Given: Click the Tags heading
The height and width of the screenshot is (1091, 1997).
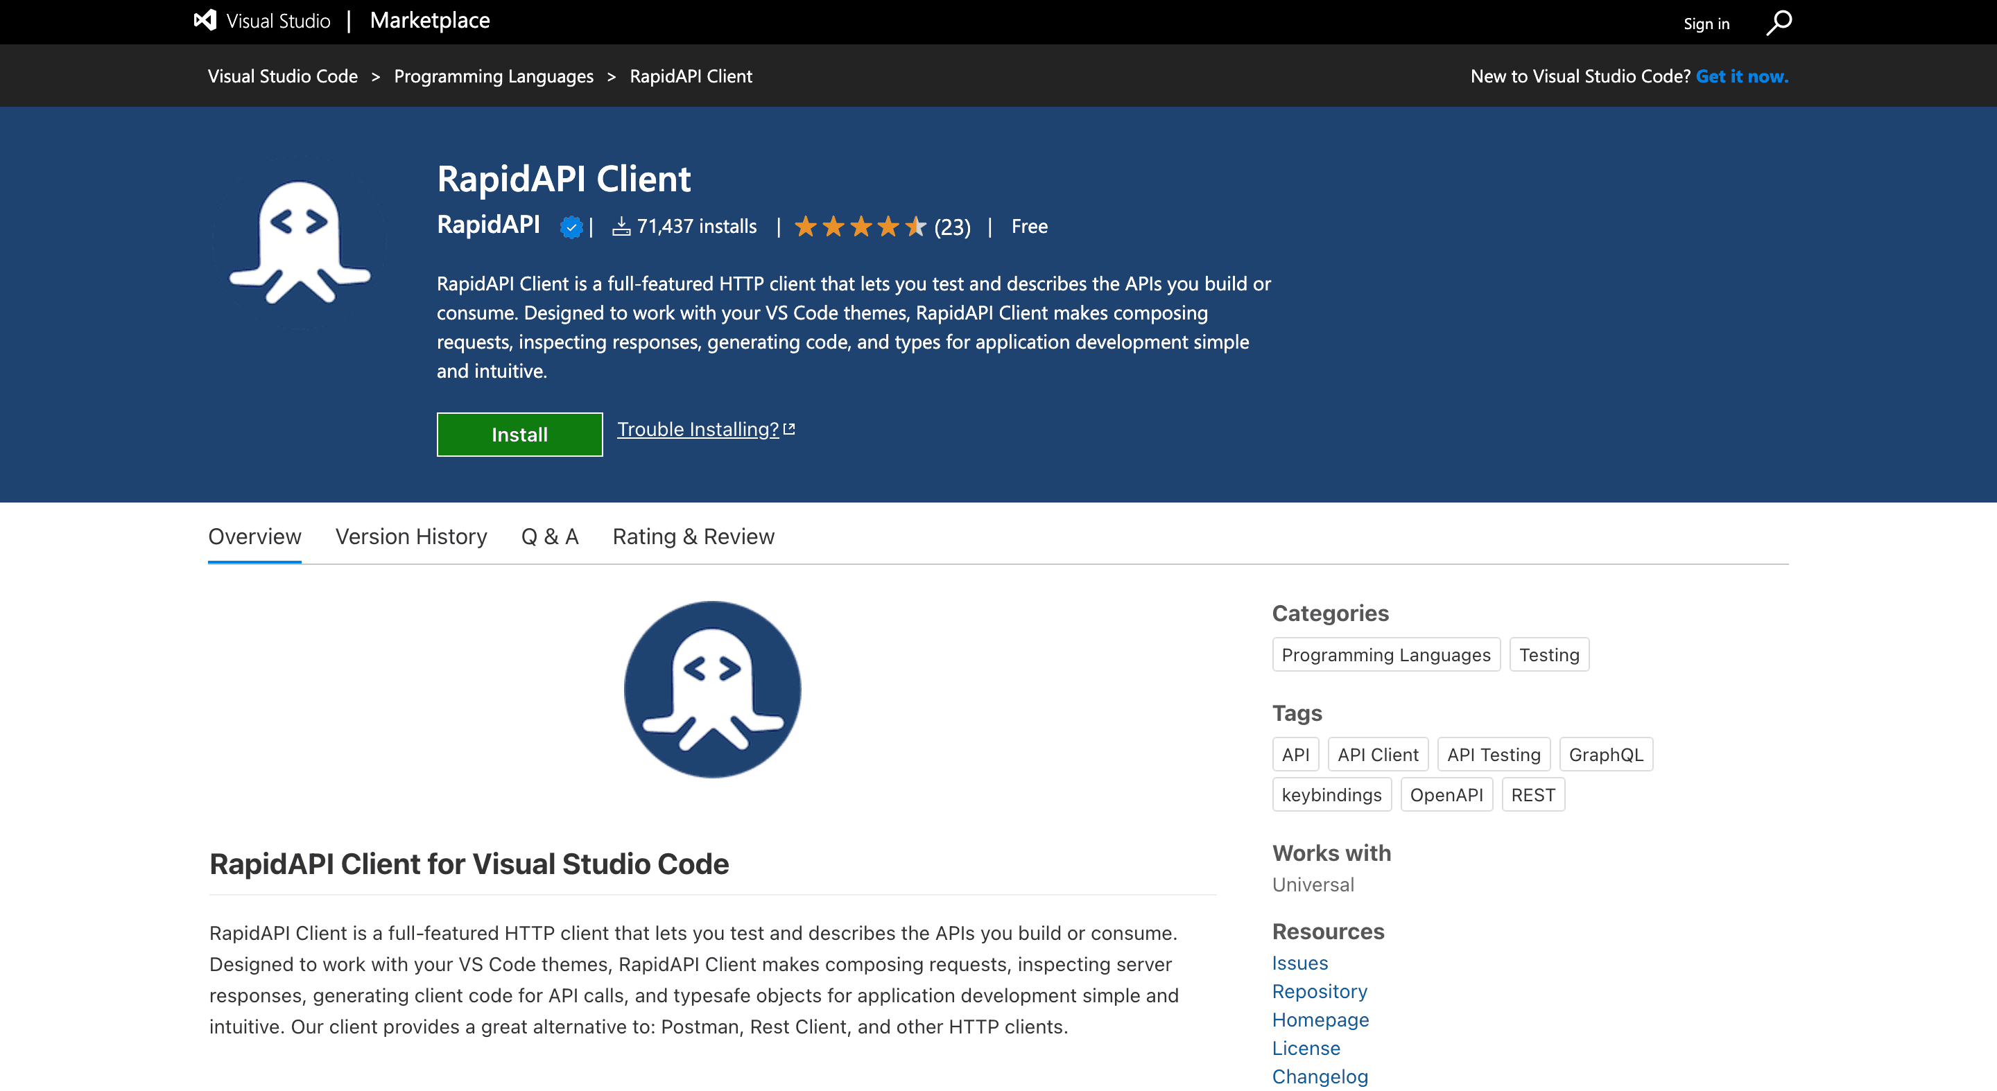Looking at the screenshot, I should coord(1297,713).
